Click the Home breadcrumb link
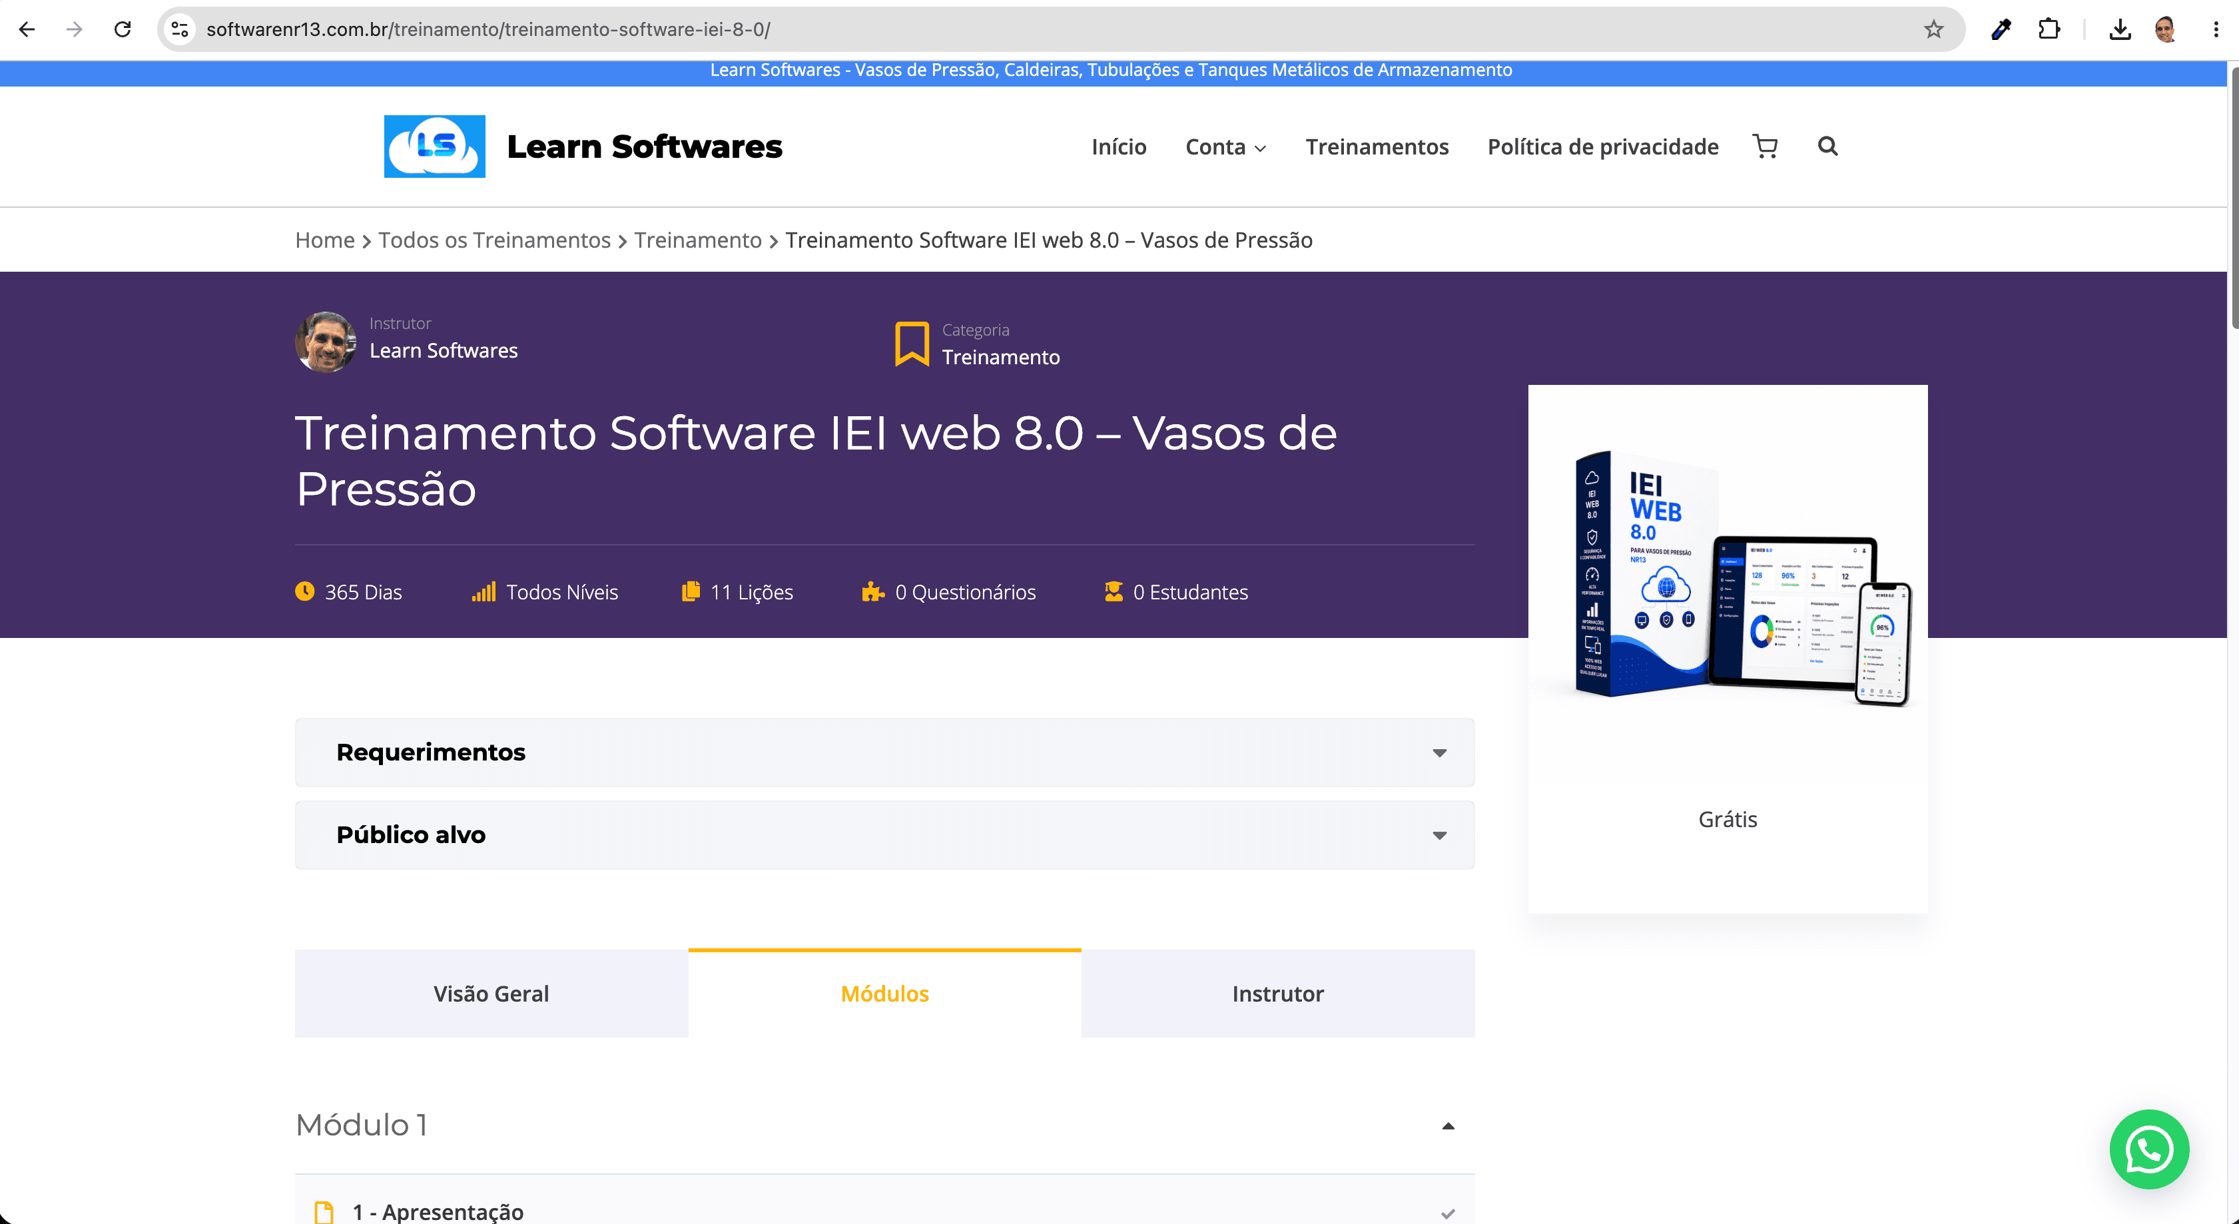Screen dimensions: 2239x1224 click(x=325, y=240)
